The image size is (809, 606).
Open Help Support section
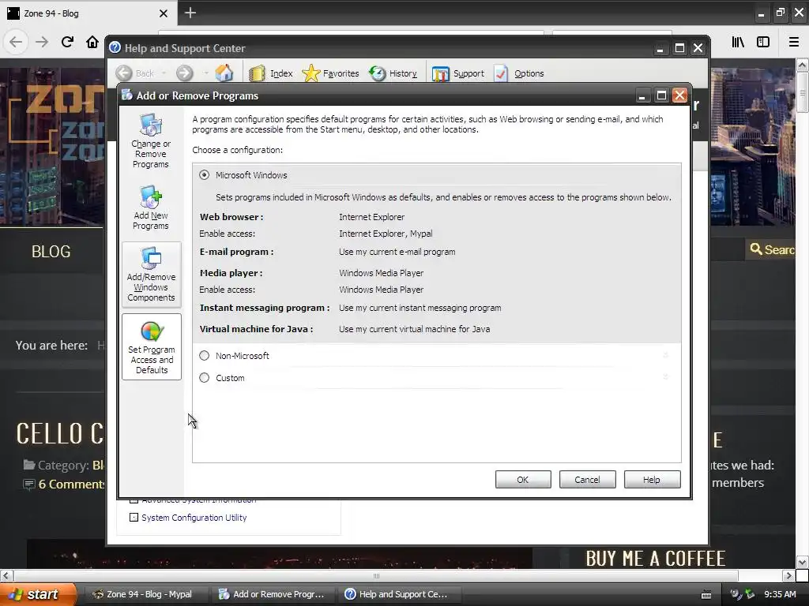[x=458, y=73]
